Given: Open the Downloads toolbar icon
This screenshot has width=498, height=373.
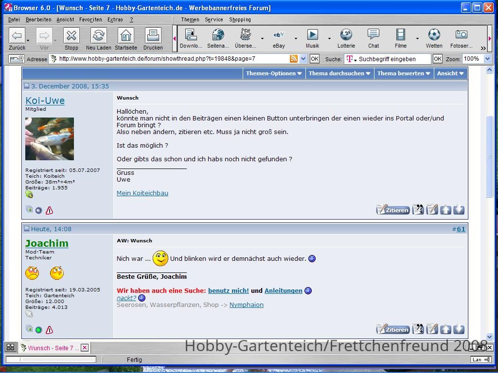Looking at the screenshot, I should pyautogui.click(x=191, y=34).
